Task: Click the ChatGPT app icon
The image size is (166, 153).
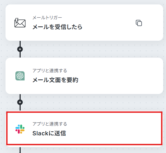Action: coord(20,76)
